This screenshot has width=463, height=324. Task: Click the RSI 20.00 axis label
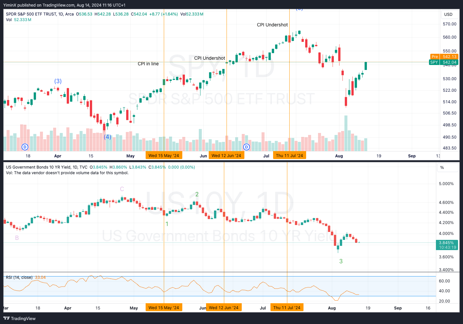coord(444,301)
